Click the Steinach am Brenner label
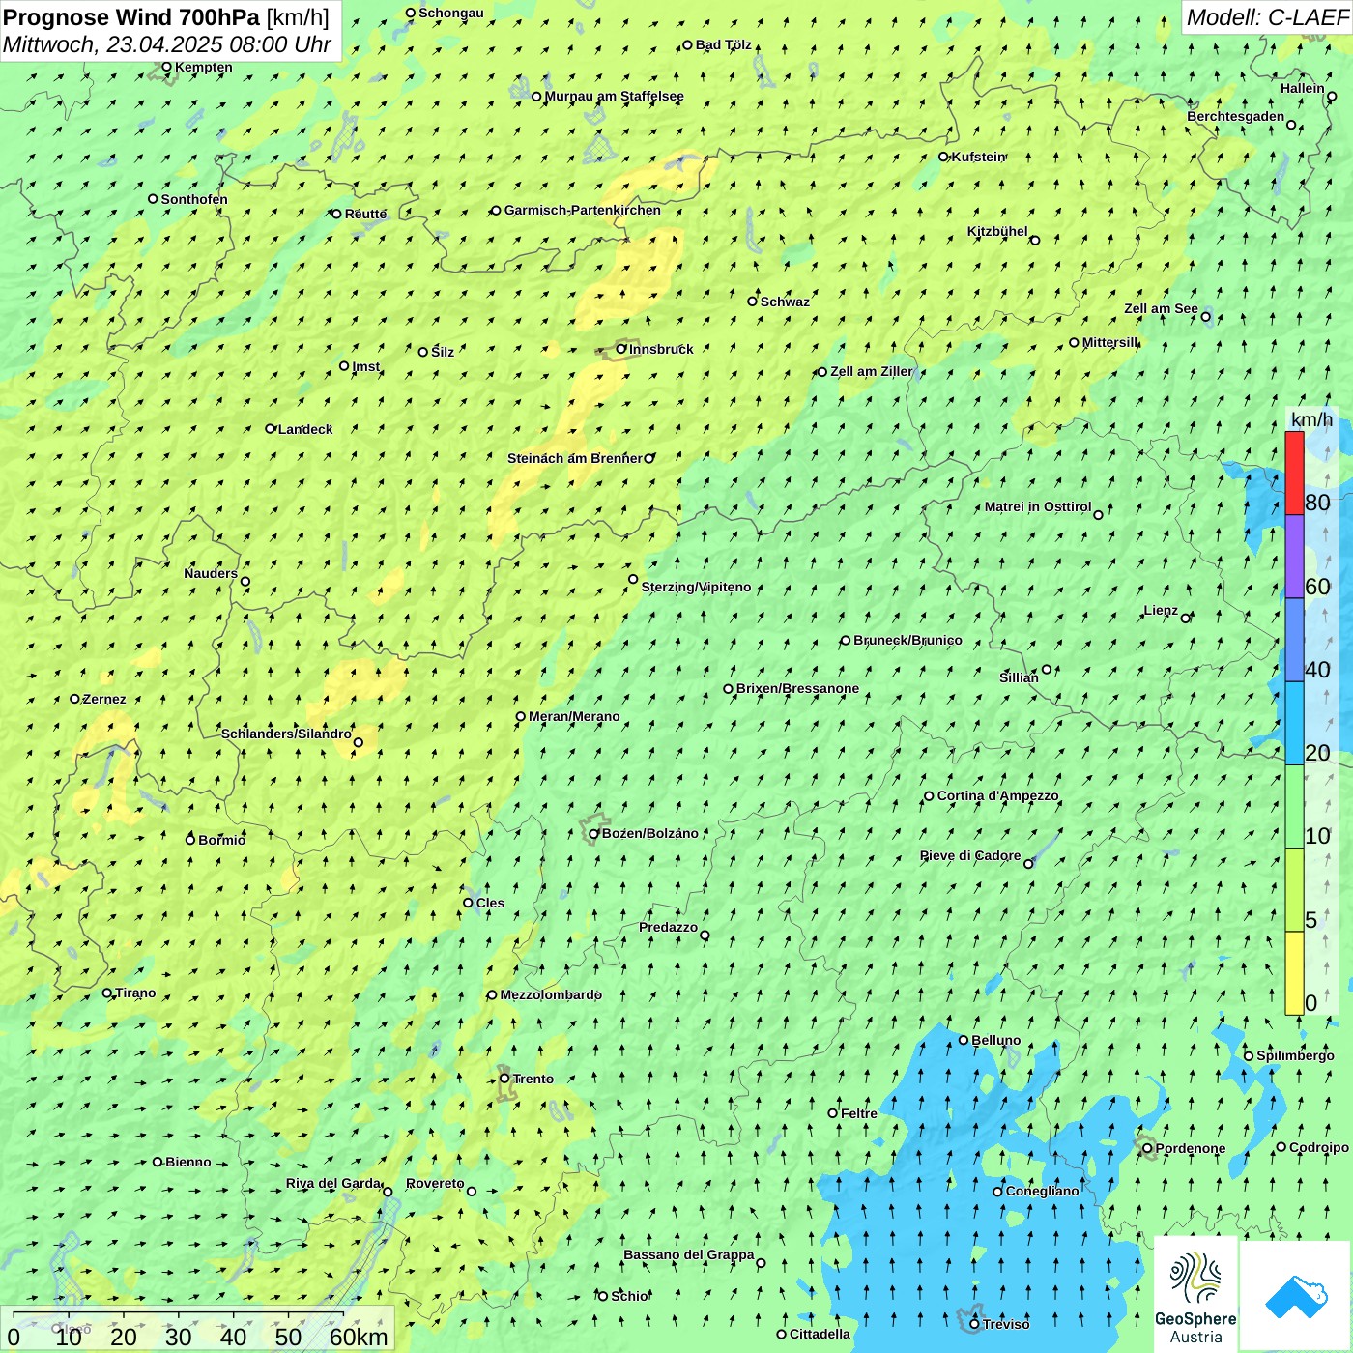Image resolution: width=1353 pixels, height=1353 pixels. pyautogui.click(x=575, y=458)
